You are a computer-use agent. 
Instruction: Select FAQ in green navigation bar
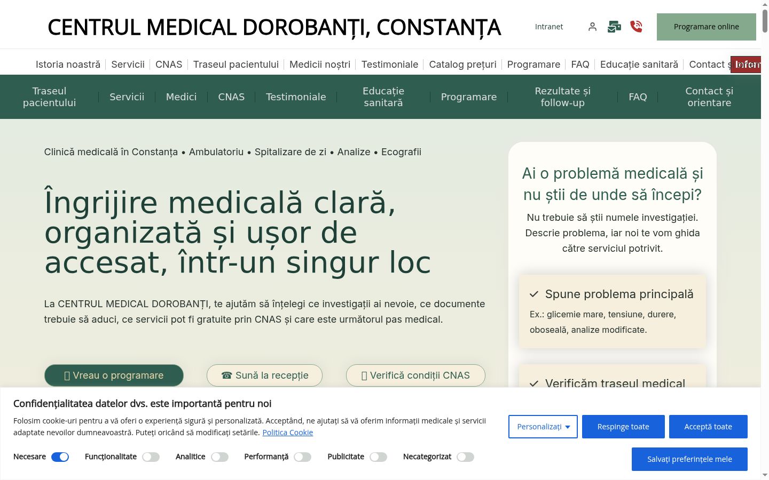[638, 97]
